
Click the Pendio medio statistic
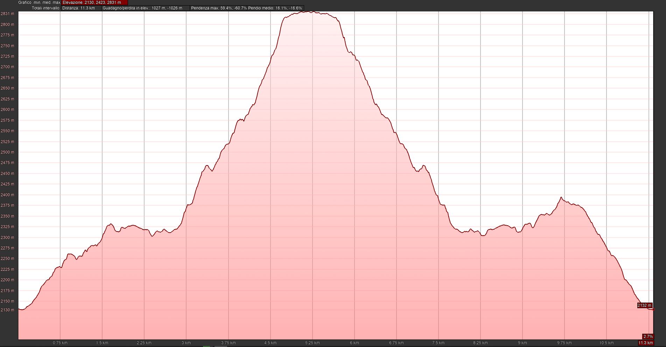[275, 8]
